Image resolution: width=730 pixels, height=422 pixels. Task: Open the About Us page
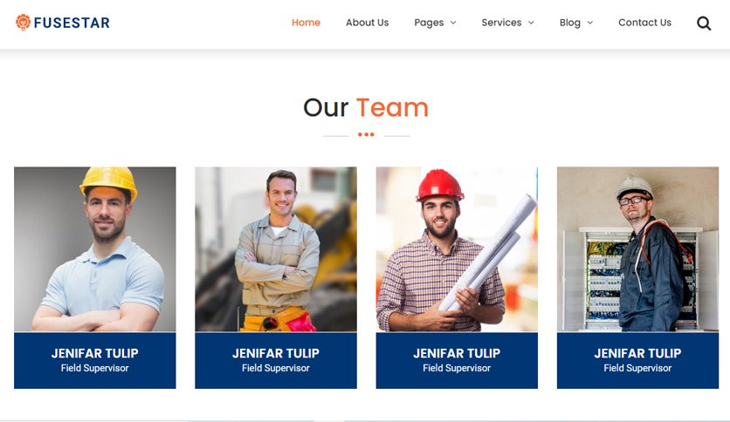367,23
